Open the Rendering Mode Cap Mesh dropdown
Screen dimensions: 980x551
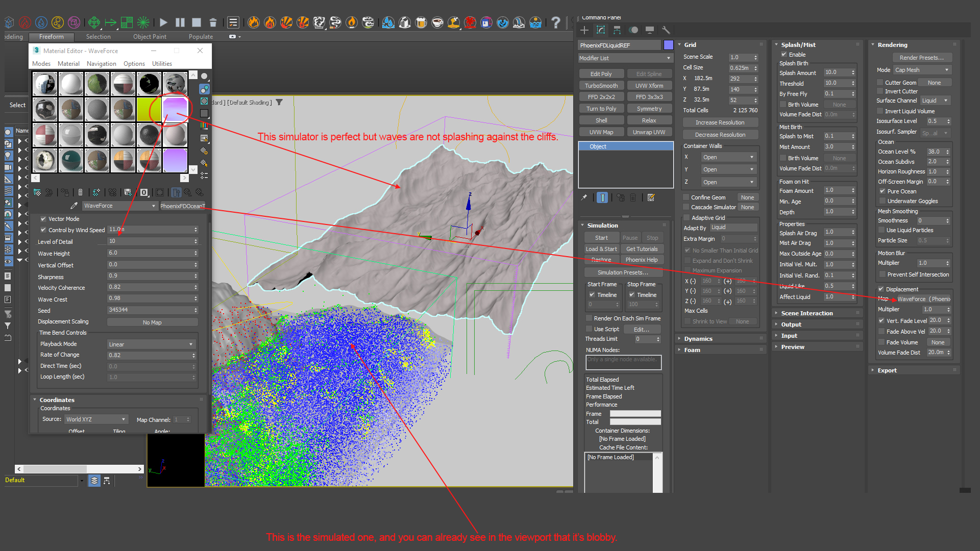pyautogui.click(x=922, y=70)
